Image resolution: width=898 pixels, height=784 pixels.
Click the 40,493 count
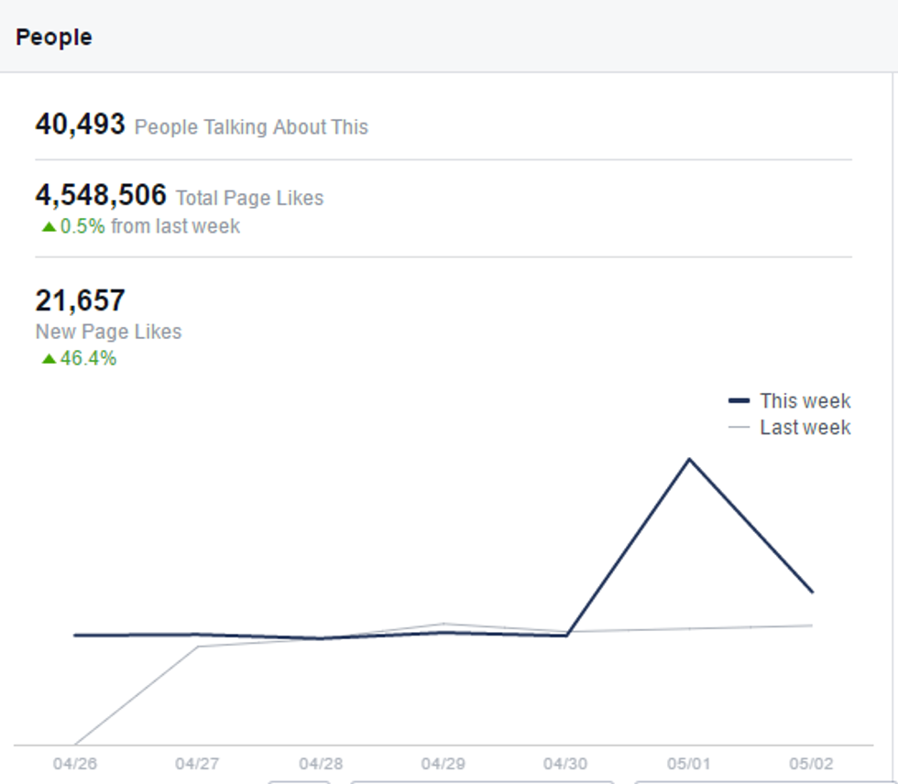[x=80, y=125]
